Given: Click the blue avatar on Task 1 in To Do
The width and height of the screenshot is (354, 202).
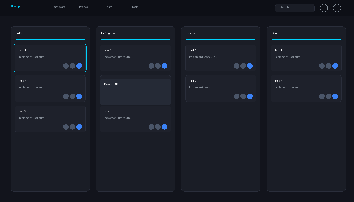Looking at the screenshot, I should [x=79, y=66].
